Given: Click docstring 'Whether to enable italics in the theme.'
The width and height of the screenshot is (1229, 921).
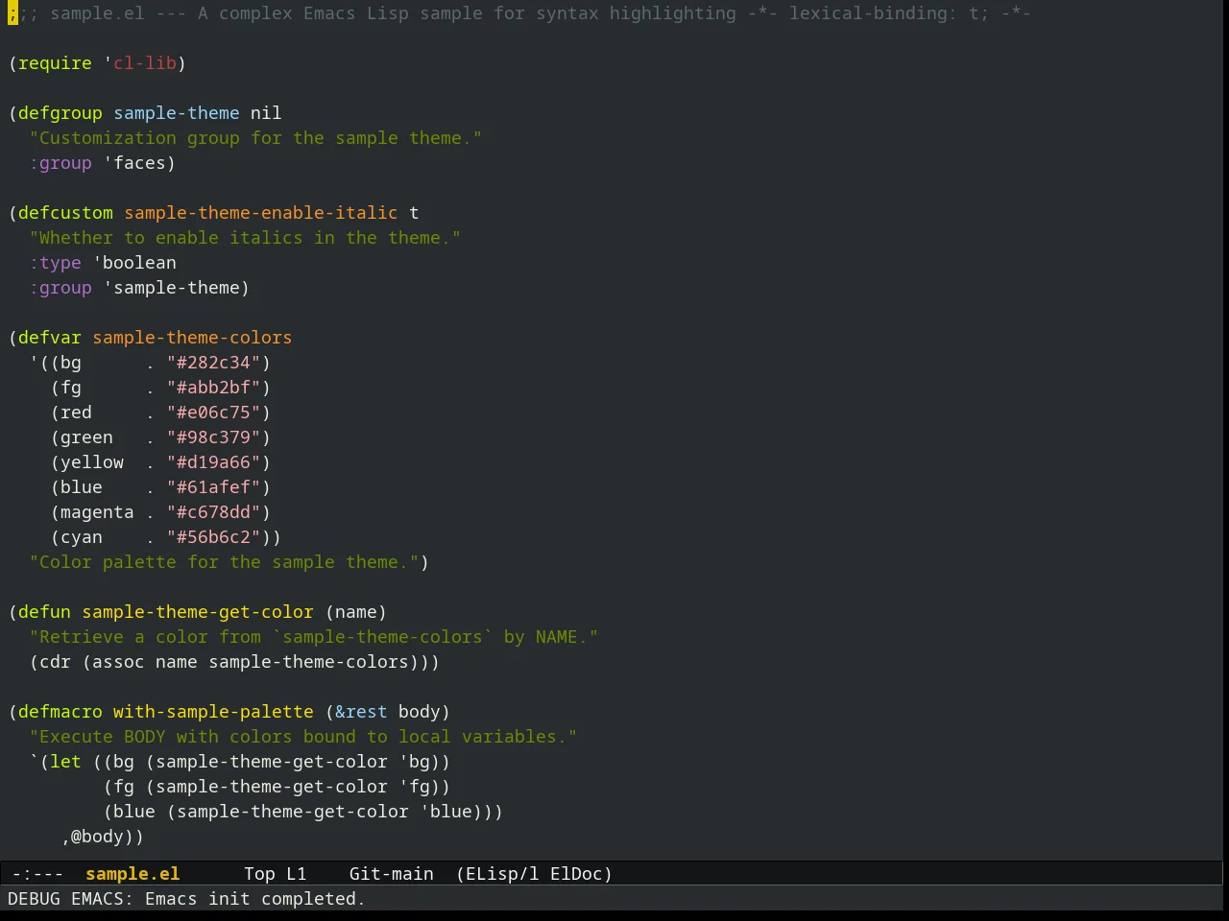Looking at the screenshot, I should pyautogui.click(x=245, y=238).
